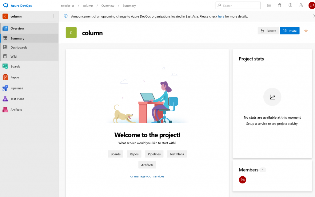This screenshot has height=197, width=315.
Task: Click the column breadcrumb
Action: pyautogui.click(x=88, y=6)
